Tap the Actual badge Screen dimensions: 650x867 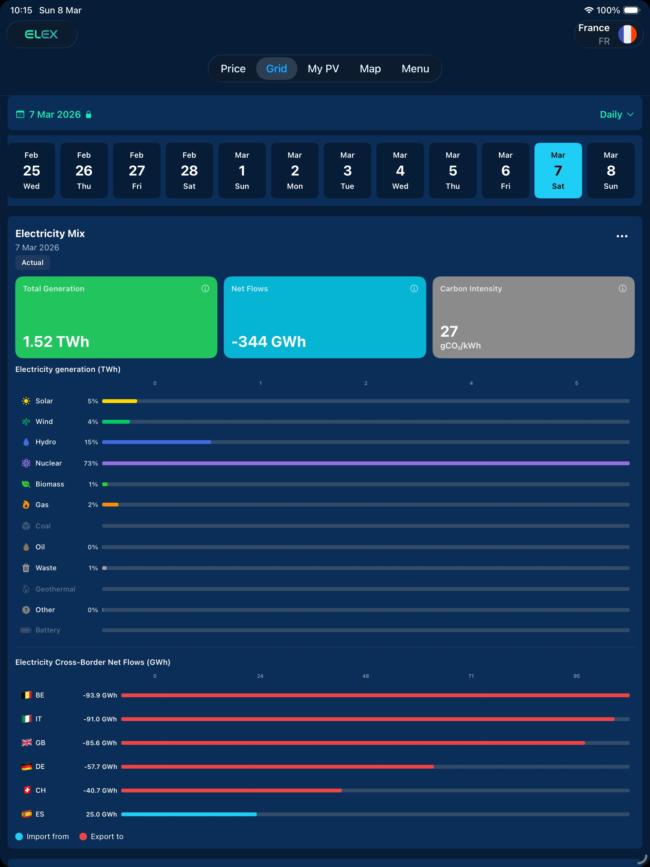[x=33, y=263]
